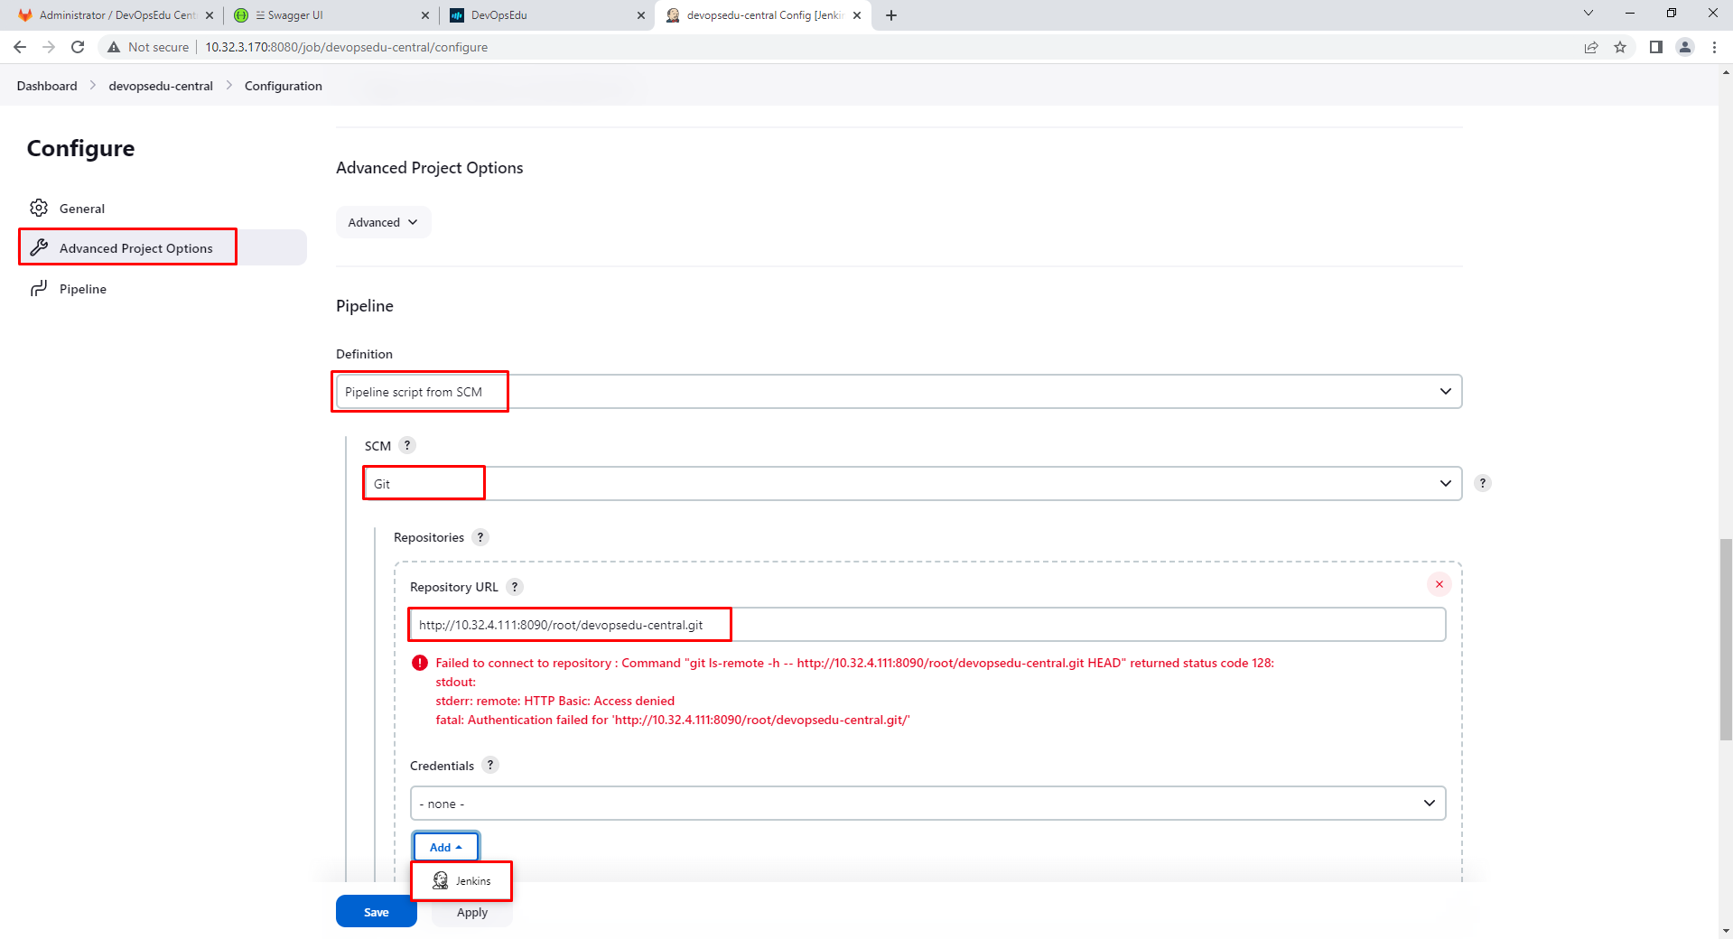Click the Add credentials dropdown button
The height and width of the screenshot is (939, 1733).
pyautogui.click(x=446, y=847)
